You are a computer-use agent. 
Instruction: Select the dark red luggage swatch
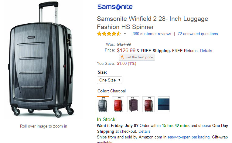tap(148, 104)
